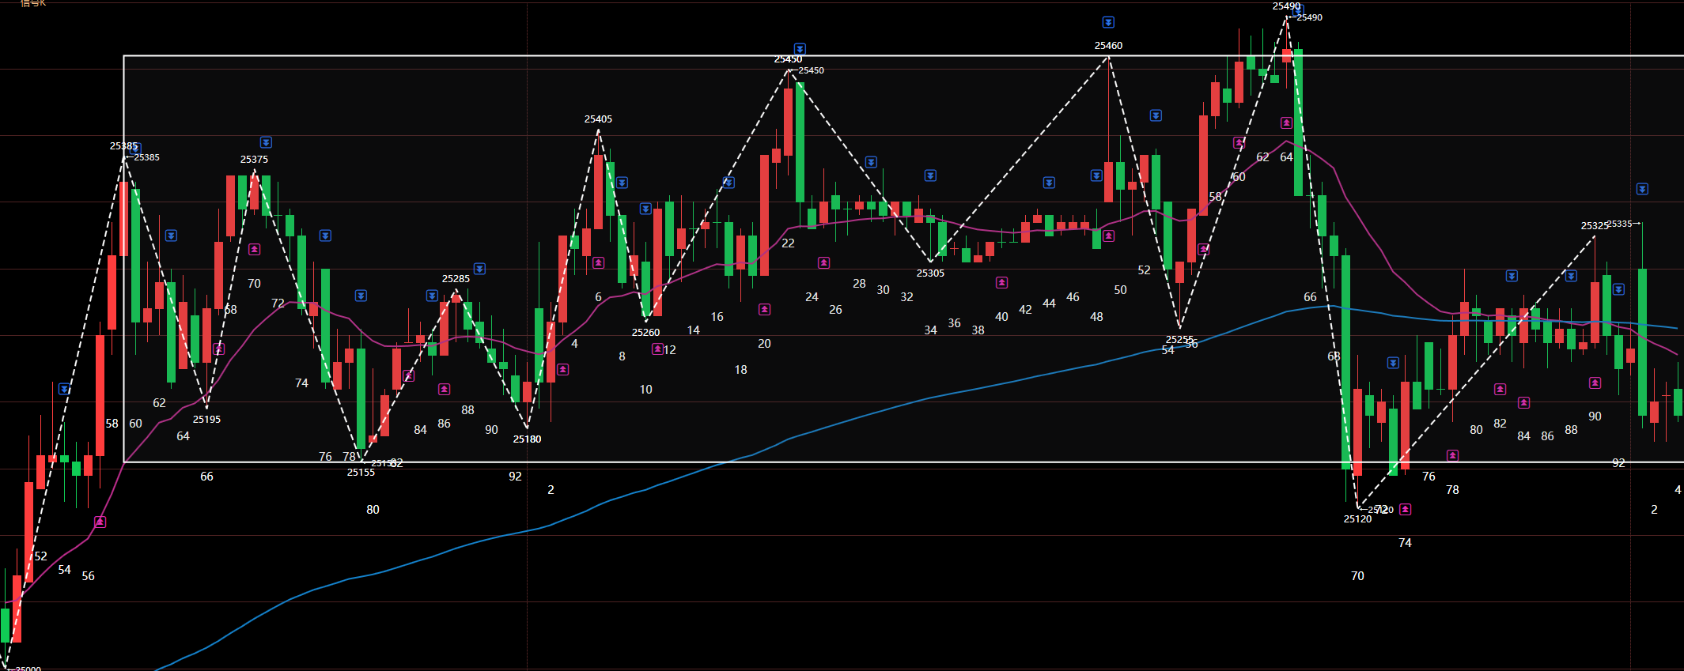Screen dimensions: 1684x671
Task: Select magenta up-arrow signal above number 64
Action: [x=1286, y=123]
